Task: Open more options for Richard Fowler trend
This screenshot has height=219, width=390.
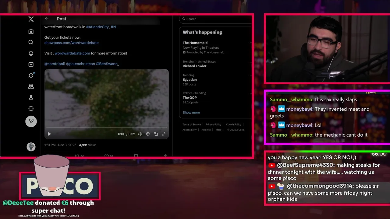Action: (250, 61)
